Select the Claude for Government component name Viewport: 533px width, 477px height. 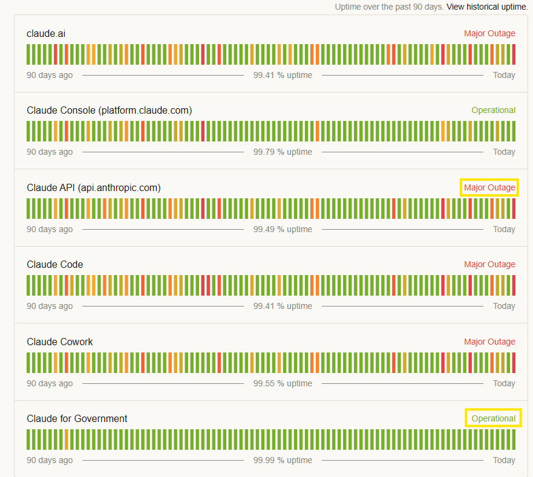click(x=77, y=418)
